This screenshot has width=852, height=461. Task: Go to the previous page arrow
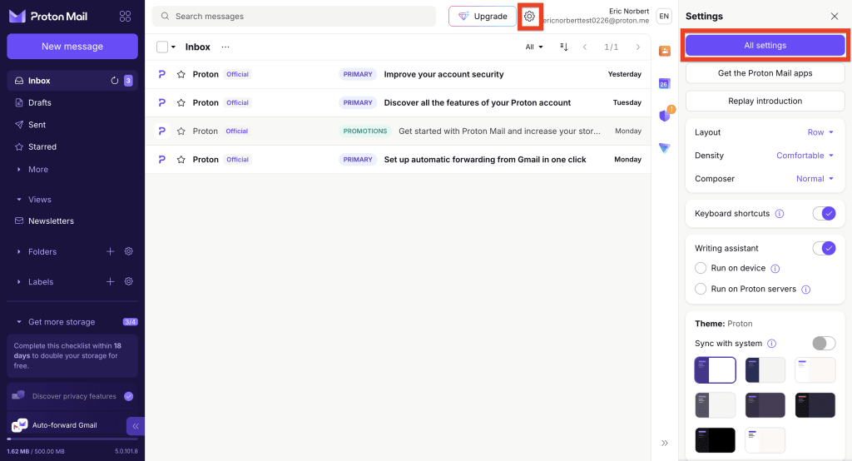point(585,47)
